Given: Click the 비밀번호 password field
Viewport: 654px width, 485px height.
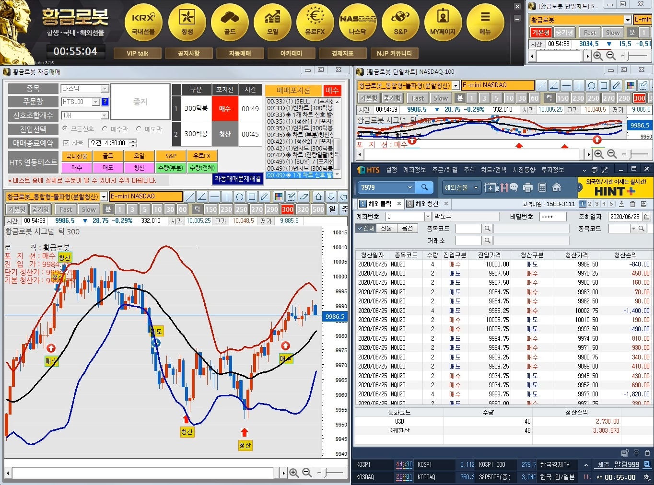Looking at the screenshot, I should click(x=553, y=217).
